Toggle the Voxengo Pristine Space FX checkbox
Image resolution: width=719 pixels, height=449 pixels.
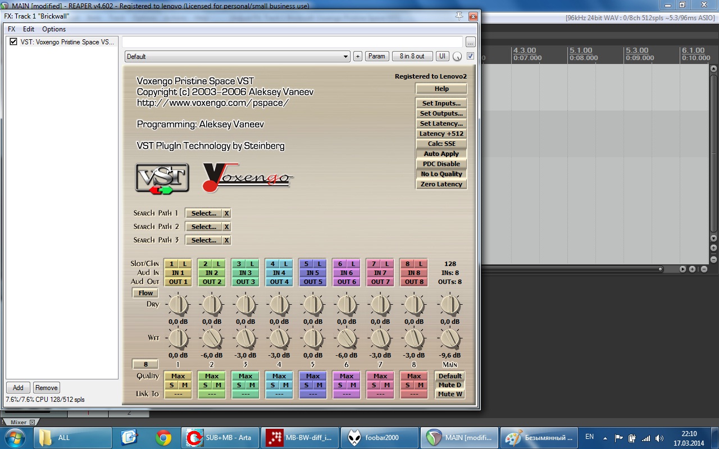(x=14, y=42)
